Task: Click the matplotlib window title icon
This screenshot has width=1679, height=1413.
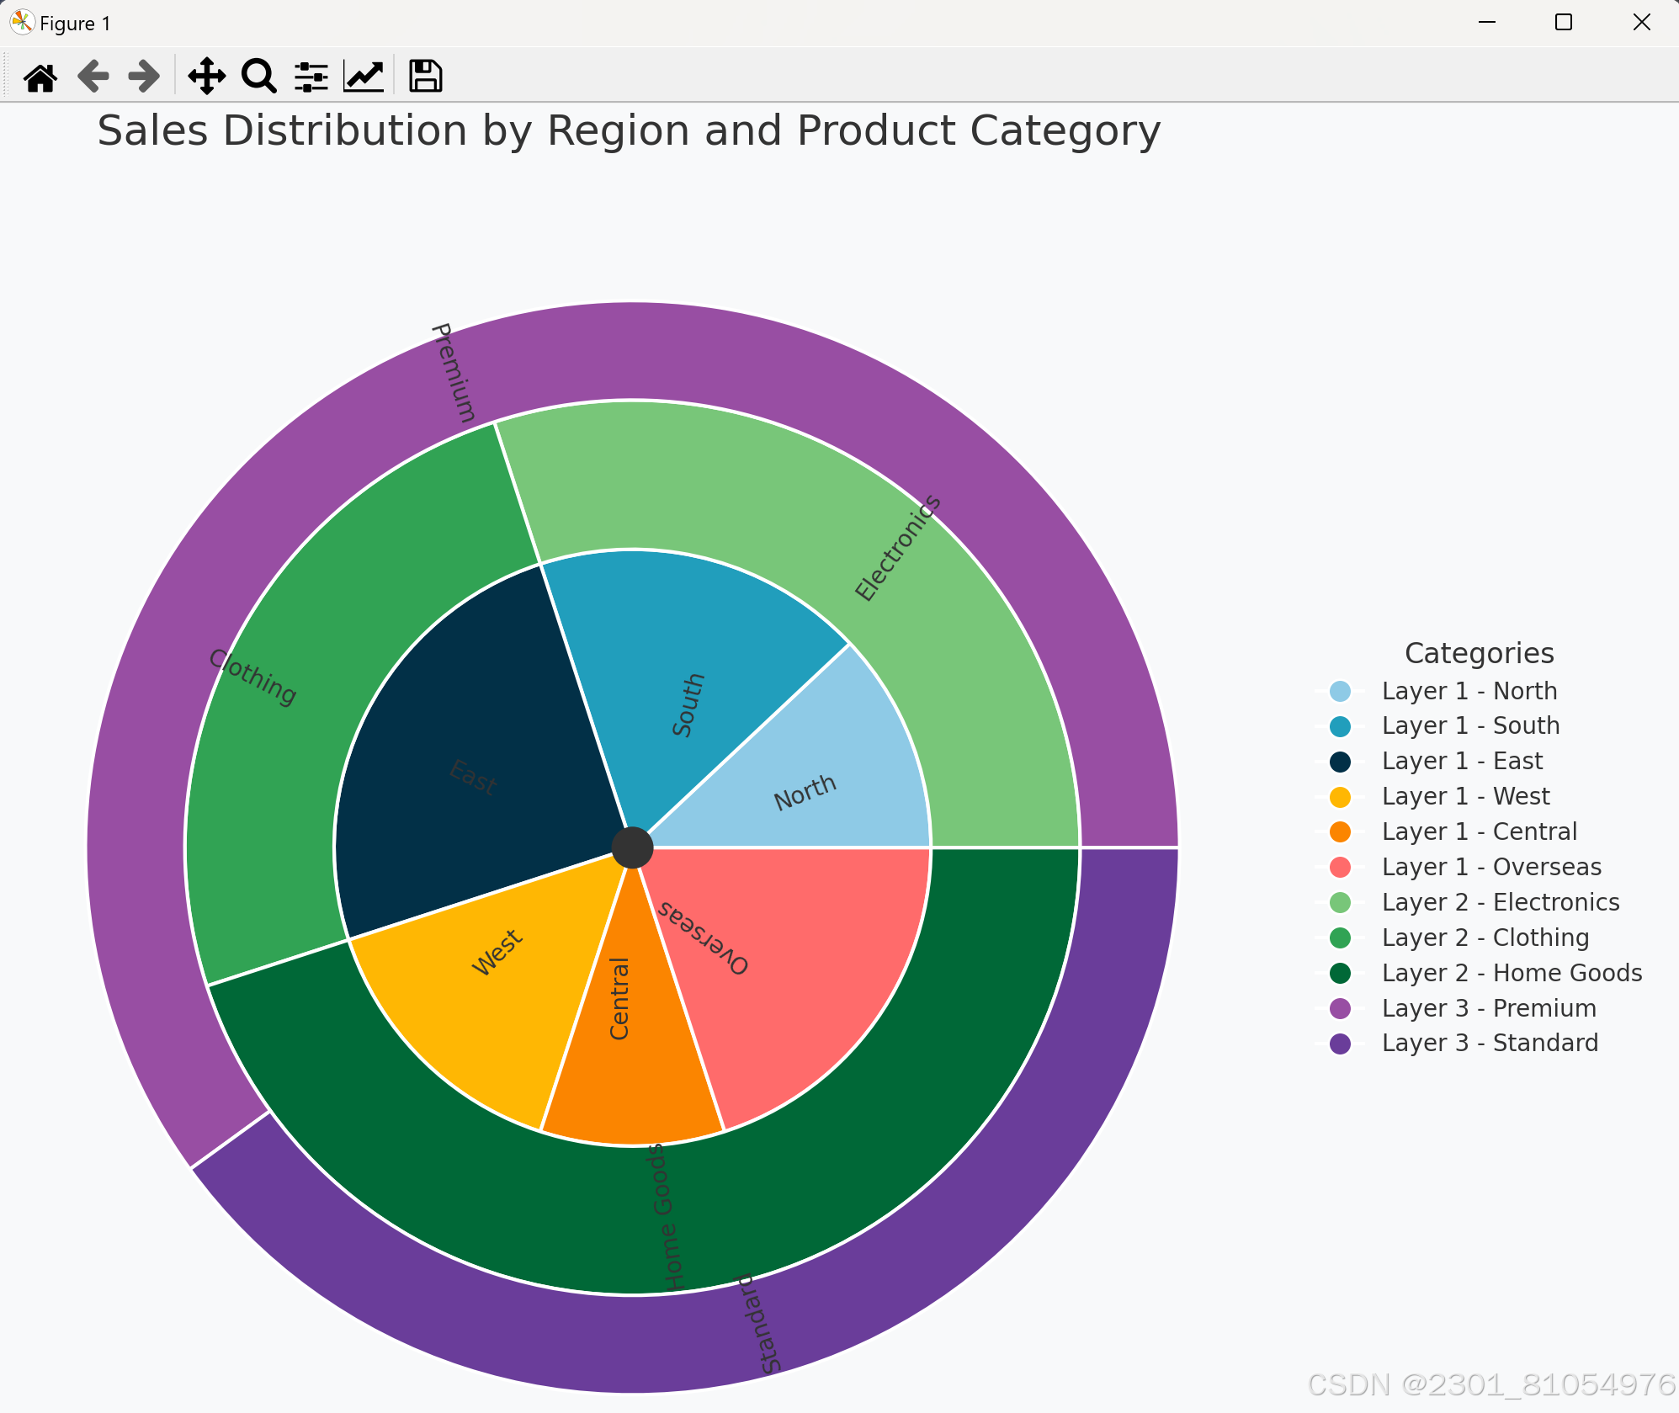Action: 22,23
